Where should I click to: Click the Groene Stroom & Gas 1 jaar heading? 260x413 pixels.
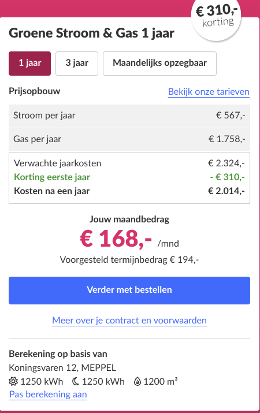point(92,34)
